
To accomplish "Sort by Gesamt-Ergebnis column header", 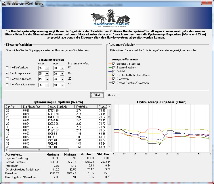I will pyautogui.click(x=60, y=107).
